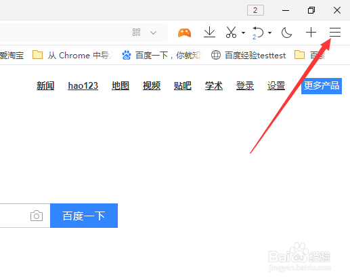The height and width of the screenshot is (280, 350).
Task: Open the orange game controller icon
Action: (185, 33)
